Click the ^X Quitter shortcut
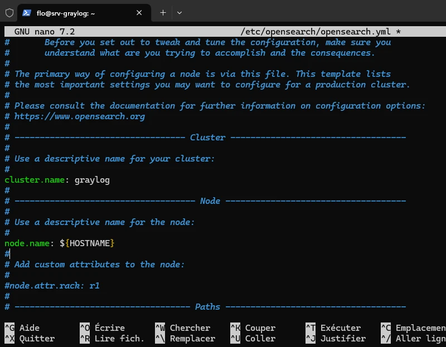This screenshot has height=347, width=446. (30, 339)
